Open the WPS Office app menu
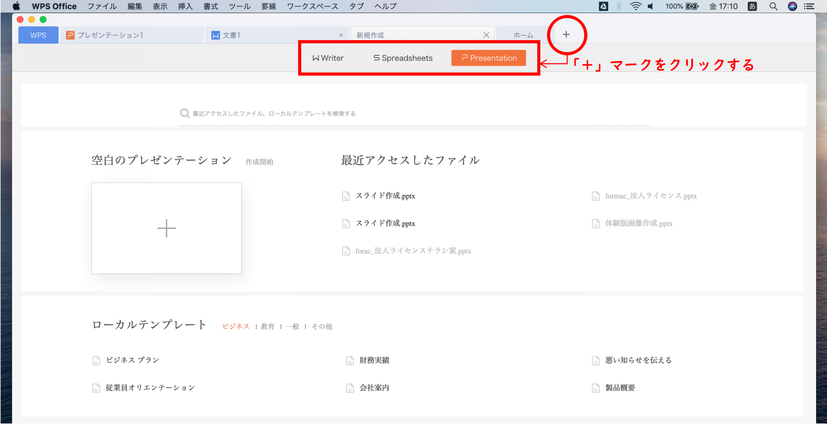This screenshot has height=424, width=827. click(x=54, y=6)
